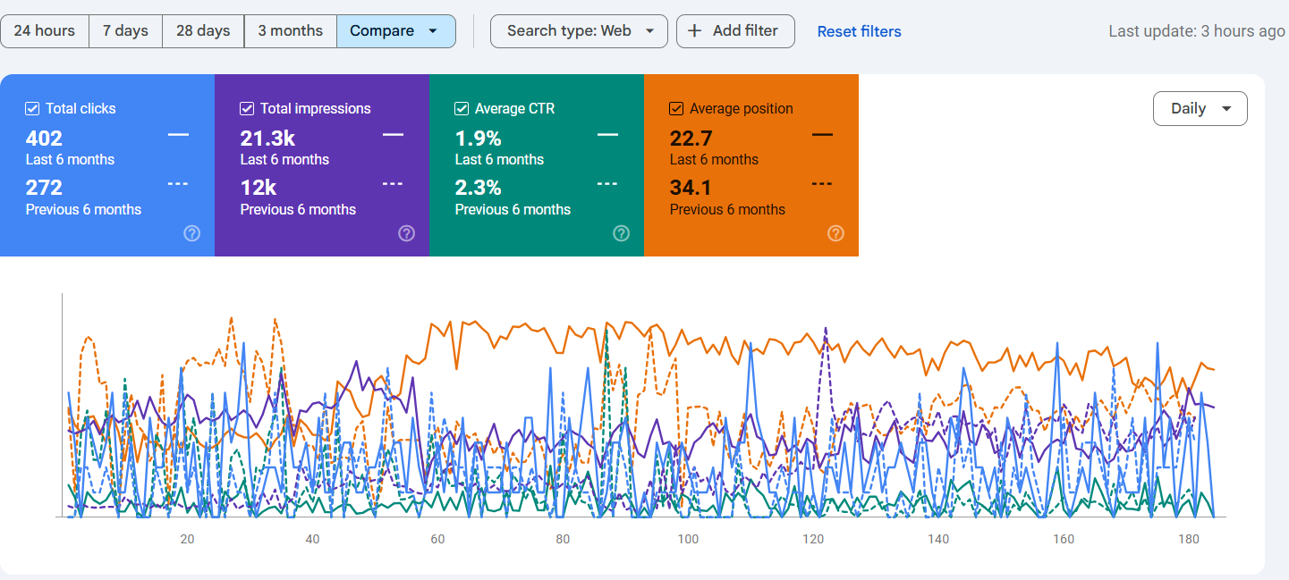The height and width of the screenshot is (580, 1289).
Task: Open the Compare date range dropdown
Action: coord(396,30)
